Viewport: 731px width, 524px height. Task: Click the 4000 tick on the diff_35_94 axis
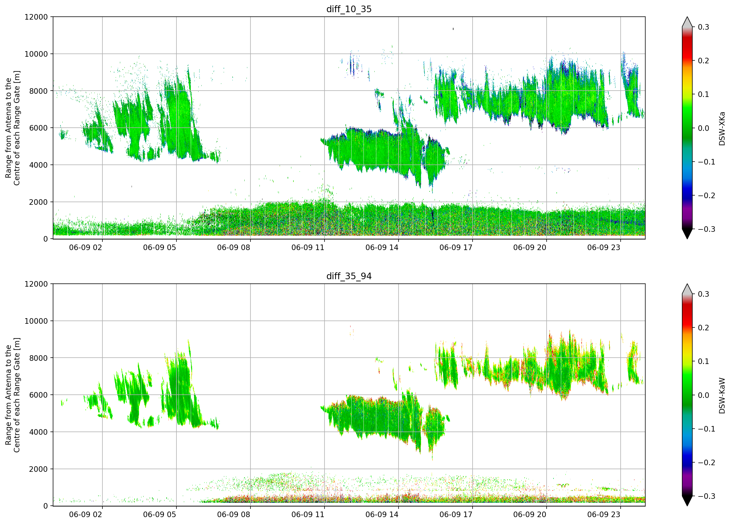[38, 432]
